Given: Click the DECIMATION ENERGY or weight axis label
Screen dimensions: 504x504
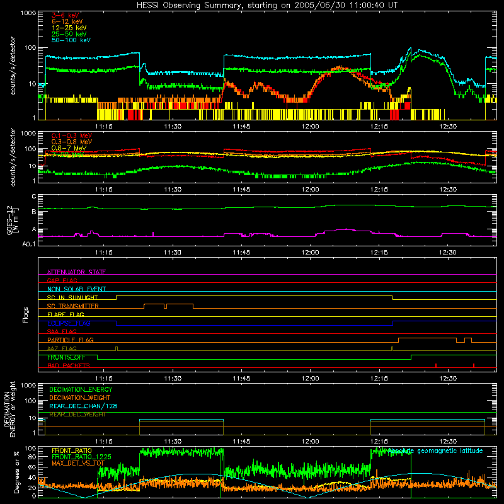Looking at the screenshot, I should (x=9, y=409).
